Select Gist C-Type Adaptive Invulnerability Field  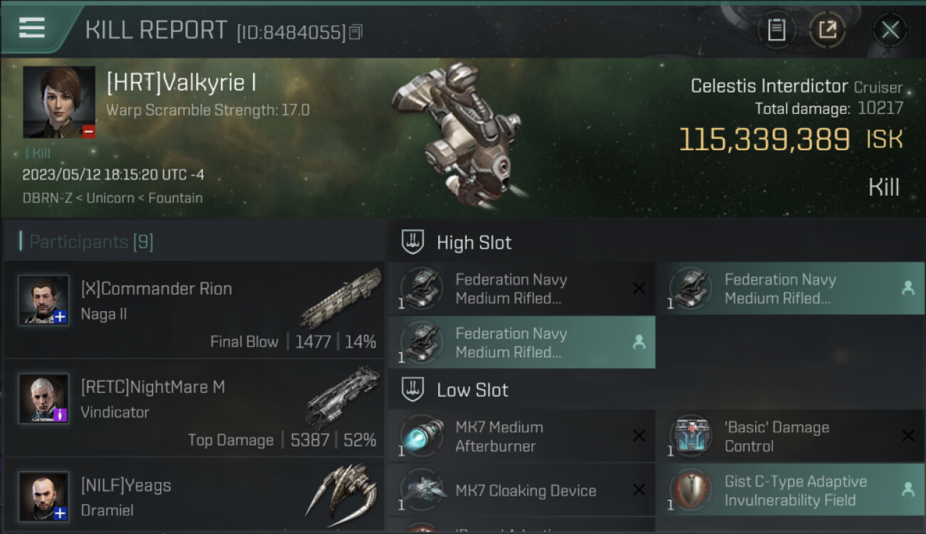pos(791,490)
